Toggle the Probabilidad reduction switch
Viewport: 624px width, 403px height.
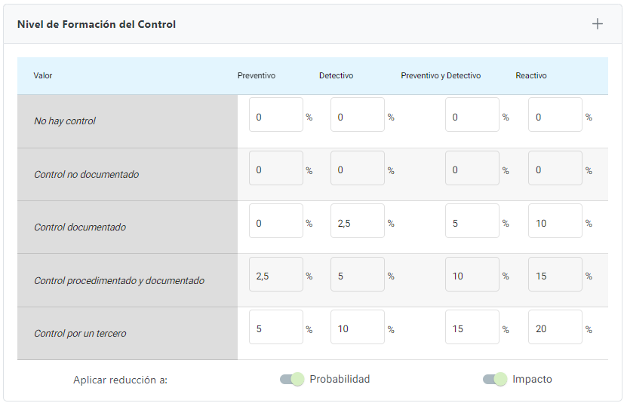pos(291,379)
